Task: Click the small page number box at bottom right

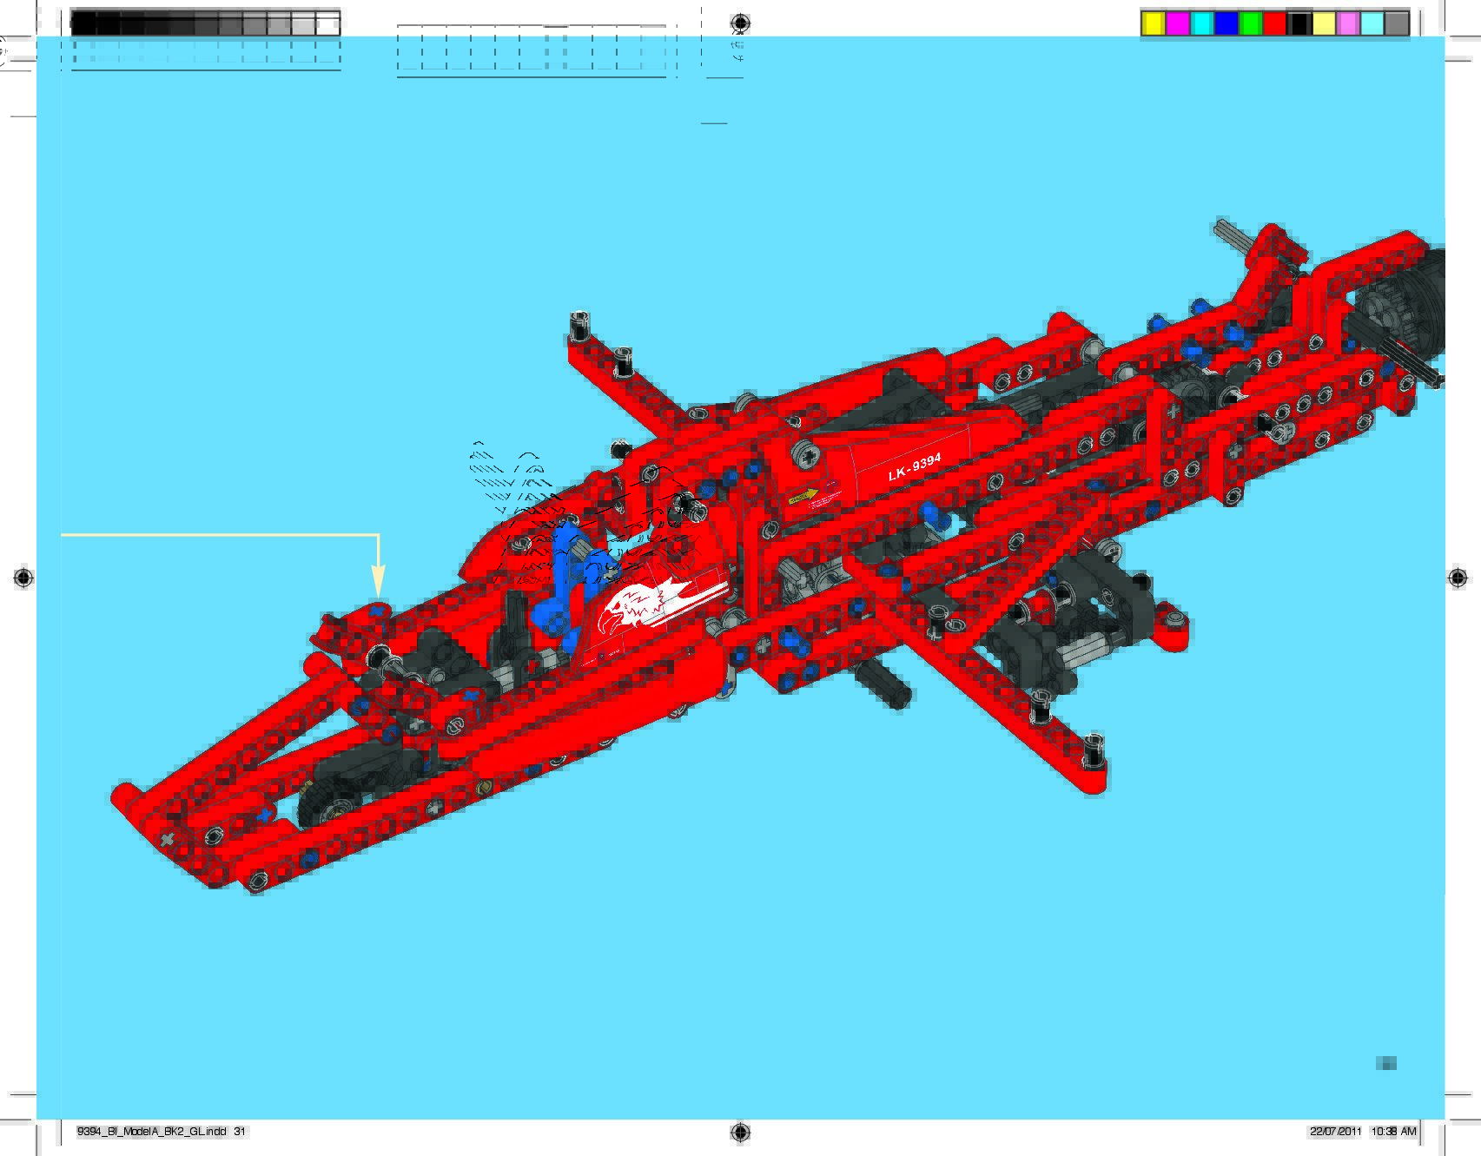Action: (1385, 1063)
